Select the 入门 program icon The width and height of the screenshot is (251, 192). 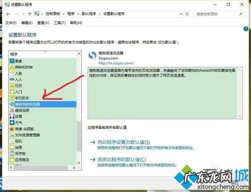pos(12,92)
